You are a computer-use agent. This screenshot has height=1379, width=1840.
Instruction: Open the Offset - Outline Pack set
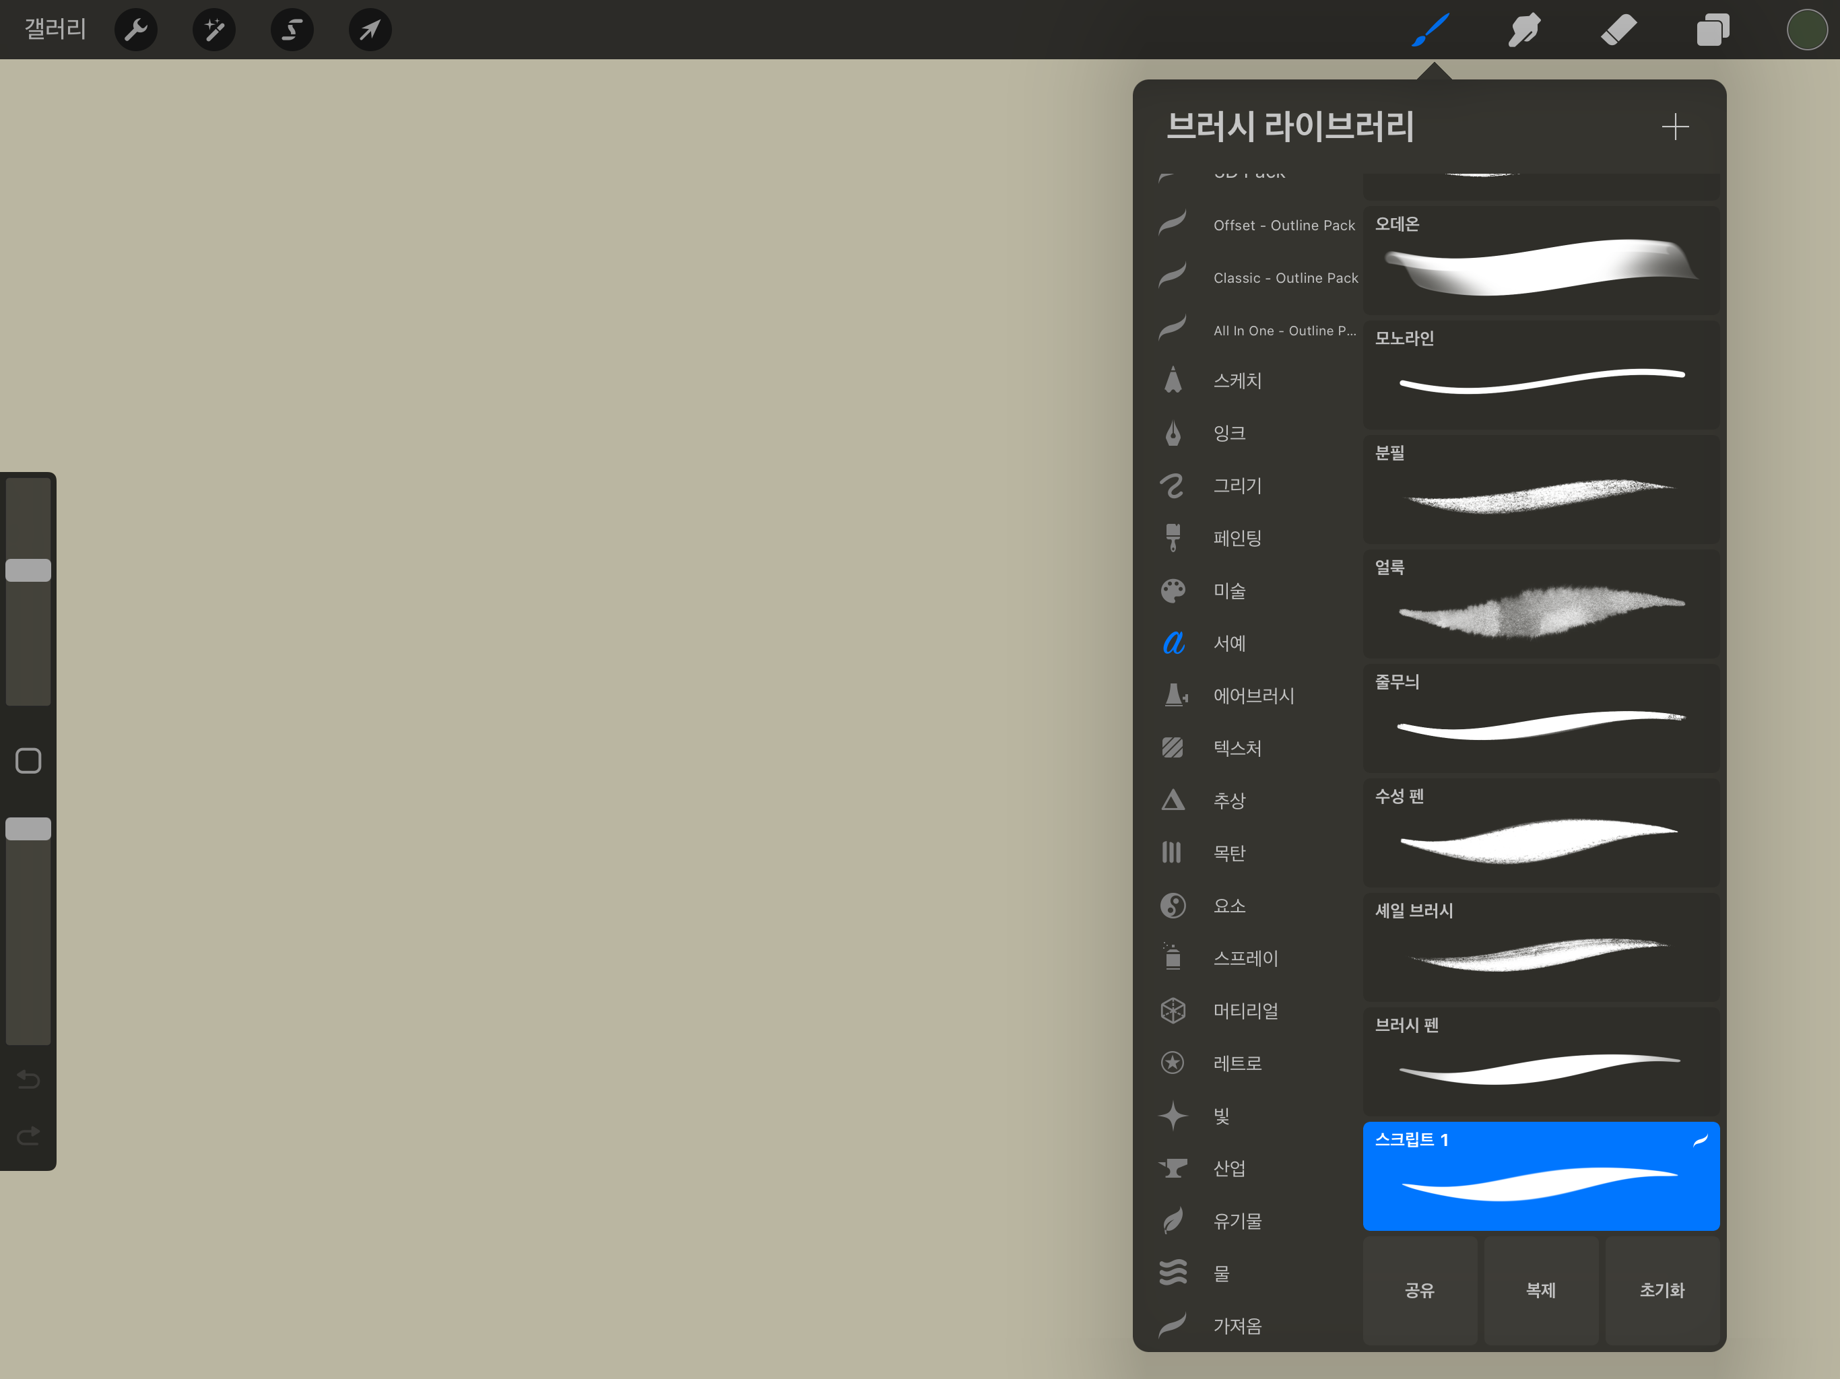pos(1282,226)
